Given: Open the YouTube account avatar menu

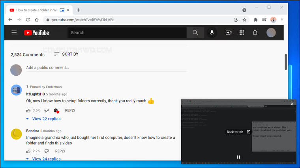Looking at the screenshot, I should [271, 32].
